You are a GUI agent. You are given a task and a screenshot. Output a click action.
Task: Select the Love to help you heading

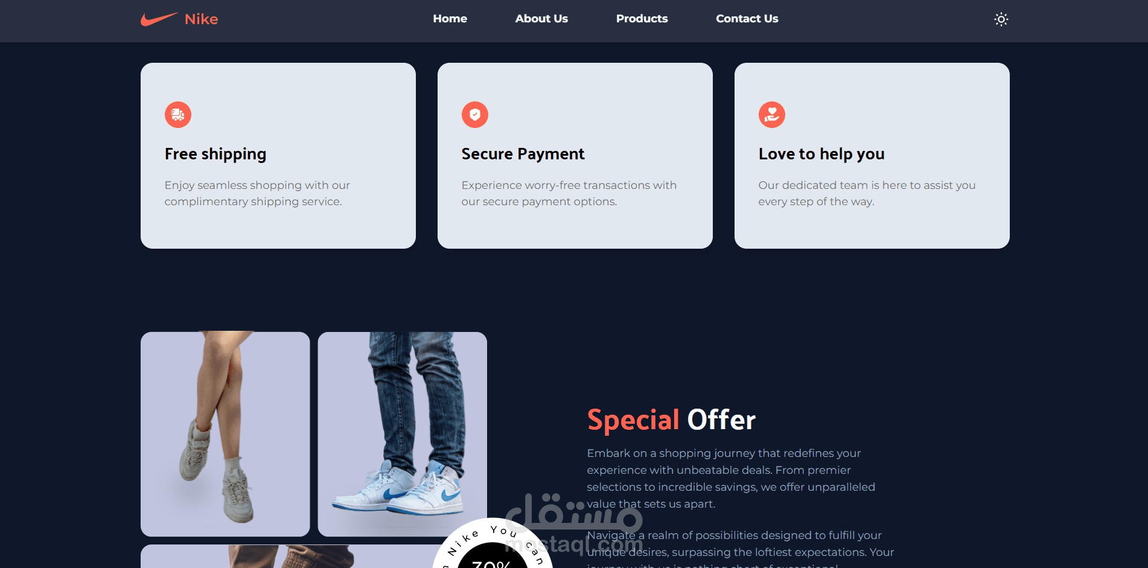click(821, 155)
